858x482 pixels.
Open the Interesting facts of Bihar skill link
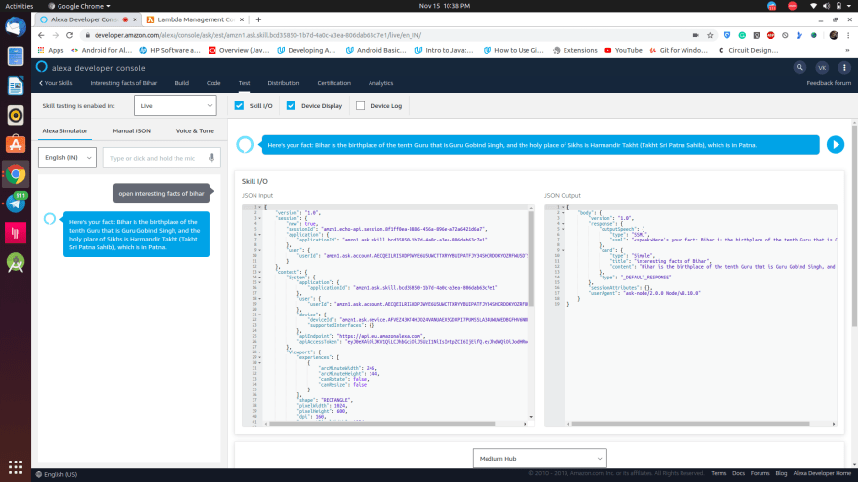[123, 83]
